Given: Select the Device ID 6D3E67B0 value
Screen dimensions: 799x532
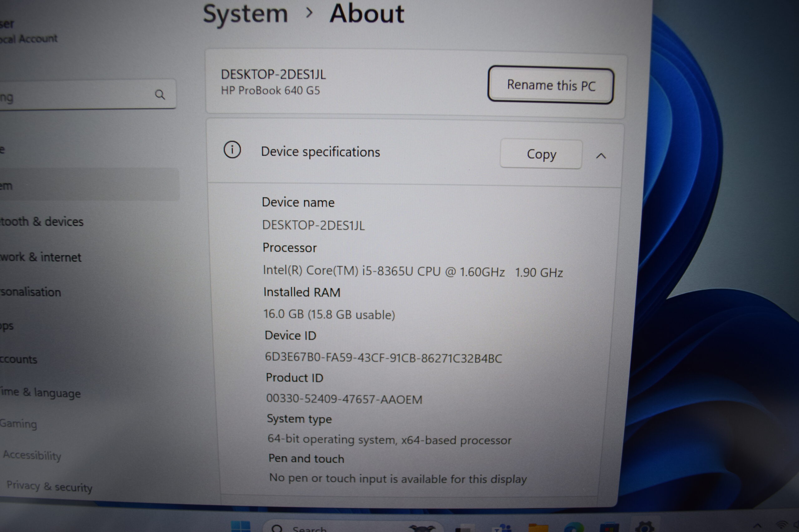Looking at the screenshot, I should point(383,358).
